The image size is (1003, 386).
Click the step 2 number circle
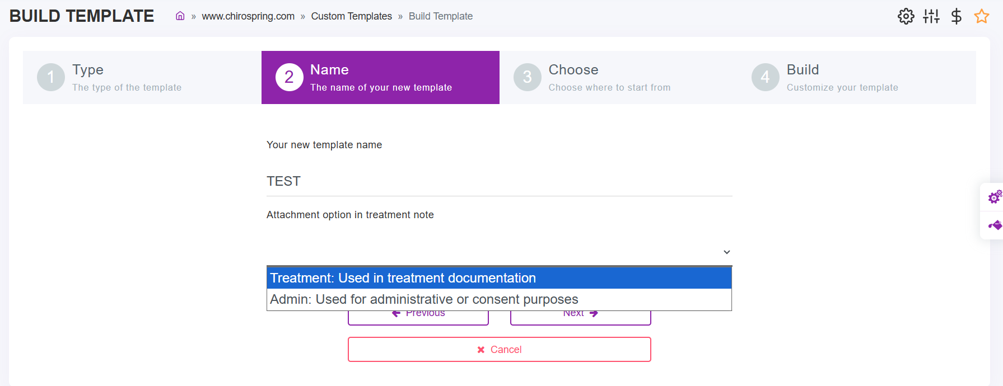click(289, 77)
